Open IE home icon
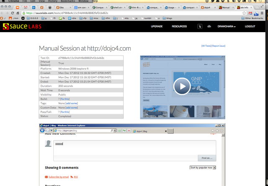This screenshot has height=186, width=268. (x=212, y=131)
